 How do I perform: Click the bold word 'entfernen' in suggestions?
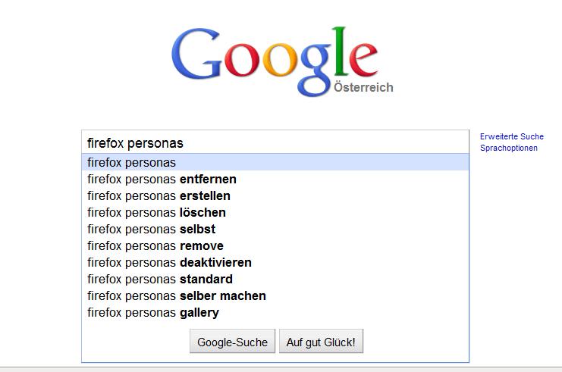(208, 179)
